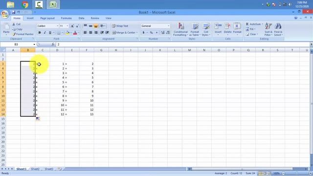Switch to the View tab
Viewport: 313px width, 176px height.
pos(109,18)
